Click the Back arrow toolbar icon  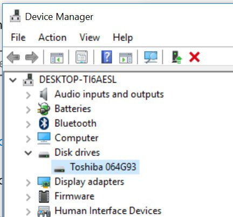point(13,57)
